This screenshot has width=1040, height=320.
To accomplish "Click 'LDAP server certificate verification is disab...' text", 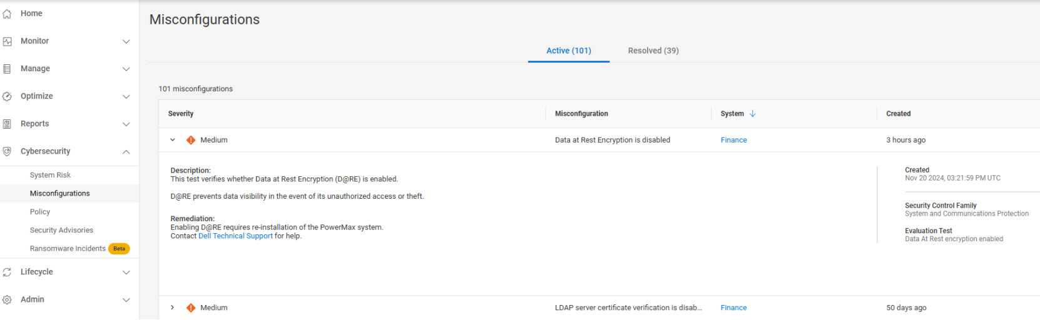I will [628, 307].
